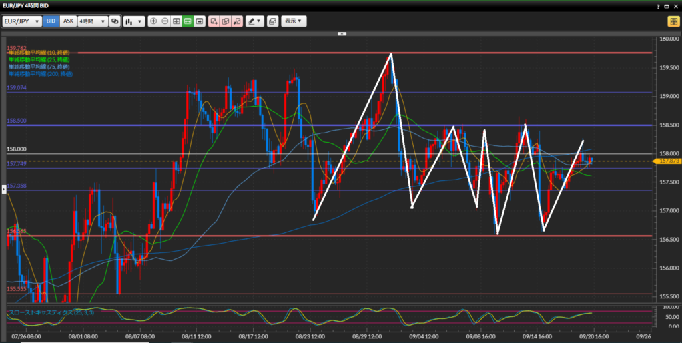The image size is (682, 343).
Task: Click the pink edit drawing object icon
Action: coord(226,21)
